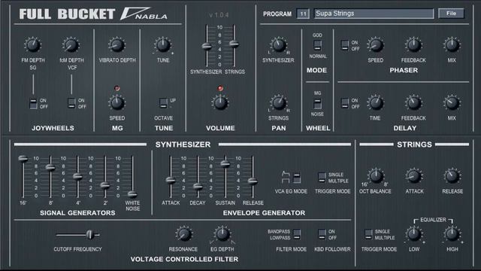This screenshot has width=481, height=271.
Task: Click the FM Depth SG knob
Action: 32,45
